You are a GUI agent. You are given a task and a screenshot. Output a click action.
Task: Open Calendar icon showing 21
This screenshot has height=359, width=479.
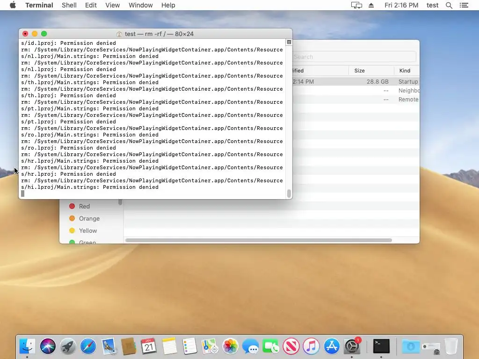click(149, 346)
